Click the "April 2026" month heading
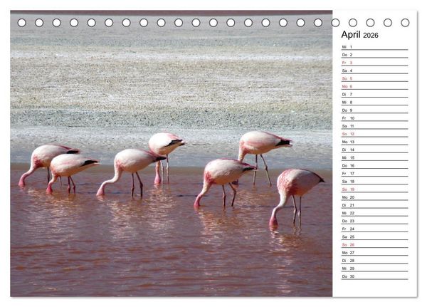The height and width of the screenshot is (307, 427). (359, 35)
